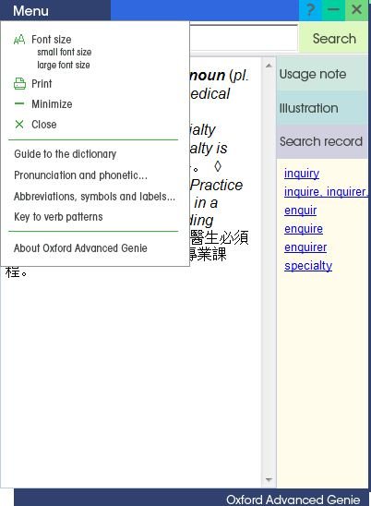Click the Oxford Advanced Genie footer label
Image resolution: width=371 pixels, height=506 pixels.
click(293, 500)
